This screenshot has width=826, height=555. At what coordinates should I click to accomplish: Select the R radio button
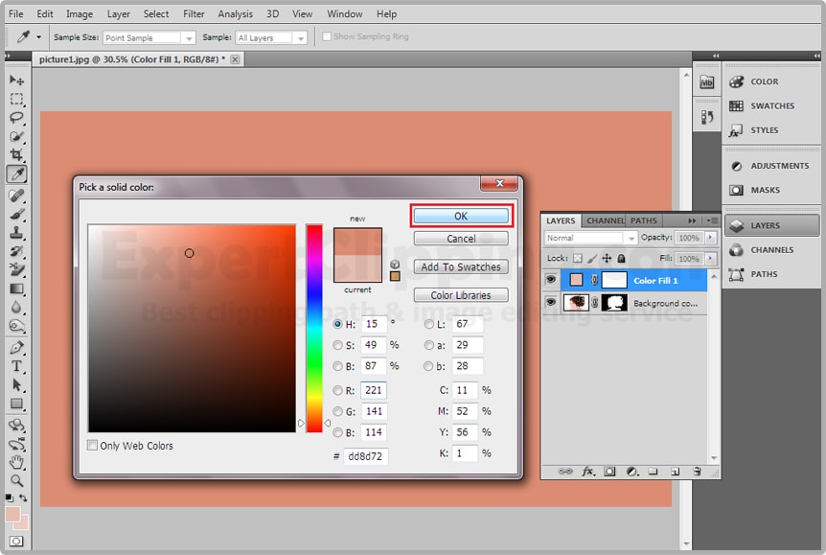tap(337, 390)
